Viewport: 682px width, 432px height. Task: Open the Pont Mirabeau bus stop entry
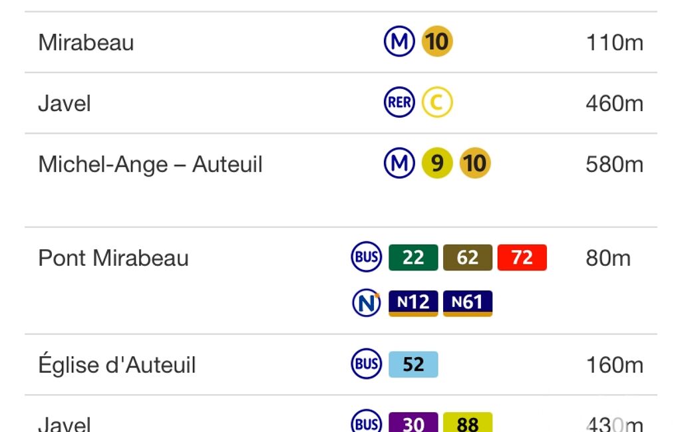[x=341, y=280]
